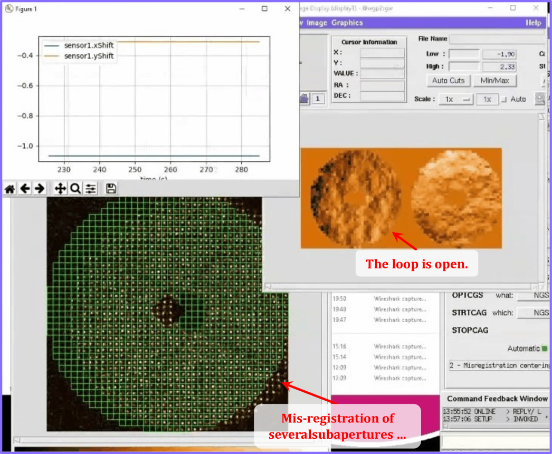Open OPTCGS what NGS selector

click(534, 296)
